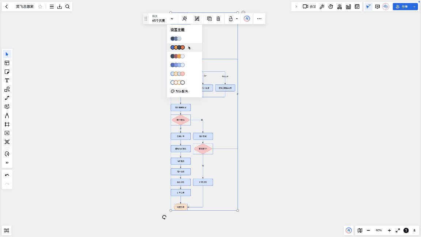421x237 pixels.
Task: Click the bottom-right AI assistant button
Action: point(349,230)
